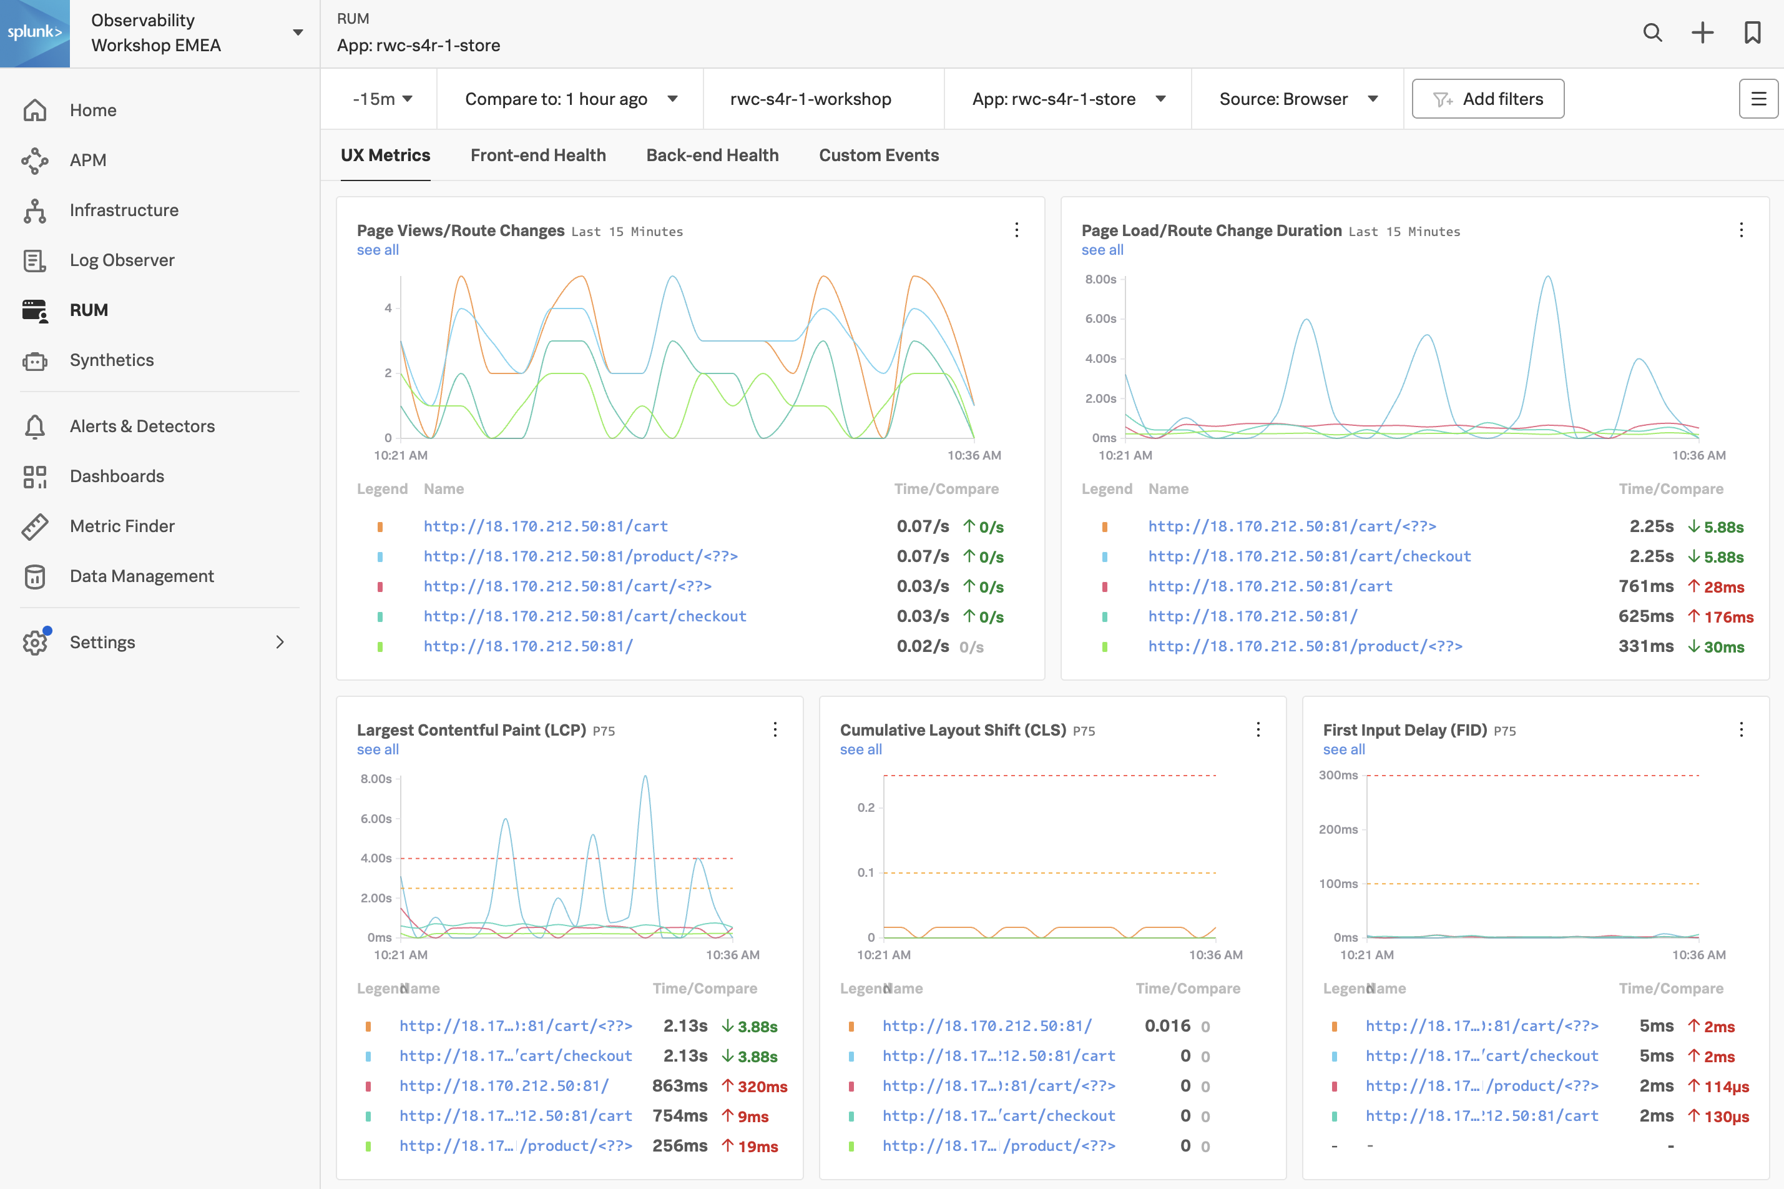Click red swatch for /cart in Page Load Duration

click(1104, 587)
